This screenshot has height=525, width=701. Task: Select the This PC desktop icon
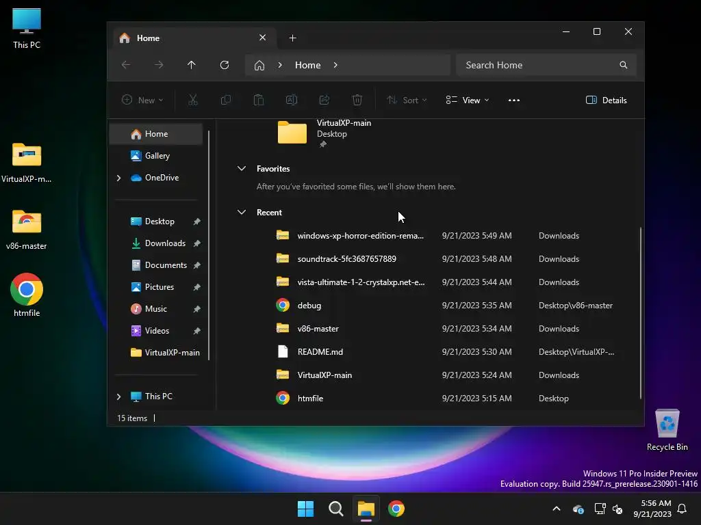click(27, 29)
